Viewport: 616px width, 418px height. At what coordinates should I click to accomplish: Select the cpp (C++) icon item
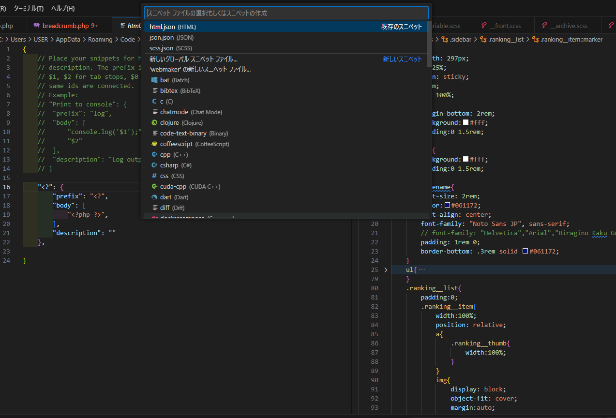(154, 155)
